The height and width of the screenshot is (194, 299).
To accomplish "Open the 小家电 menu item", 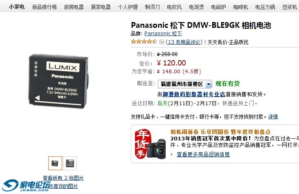I will pyautogui.click(x=17, y=7).
